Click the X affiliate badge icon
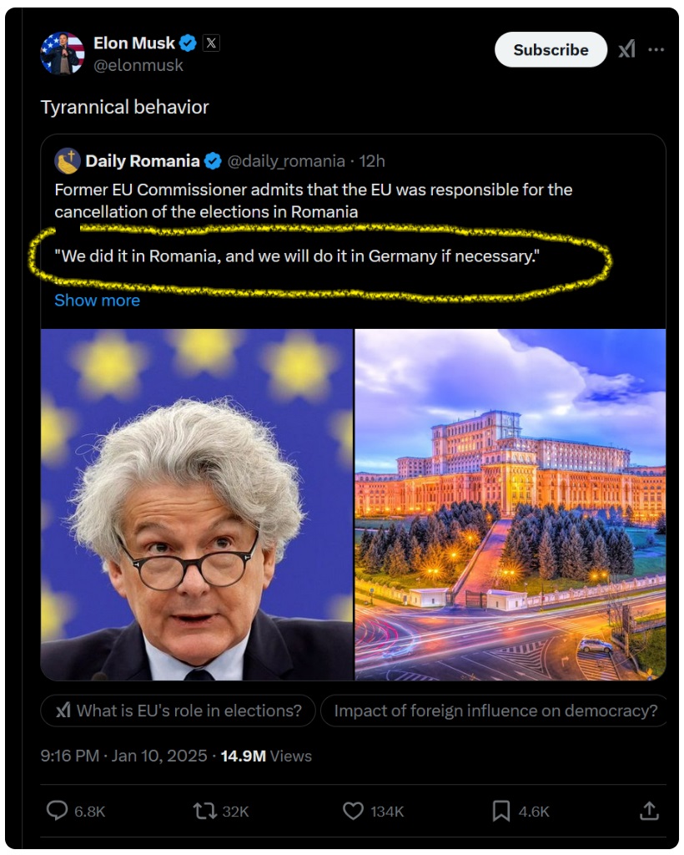This screenshot has height=855, width=684. tap(211, 43)
